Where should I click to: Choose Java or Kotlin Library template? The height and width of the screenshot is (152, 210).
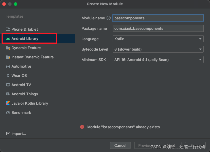pyautogui.click(x=37, y=103)
